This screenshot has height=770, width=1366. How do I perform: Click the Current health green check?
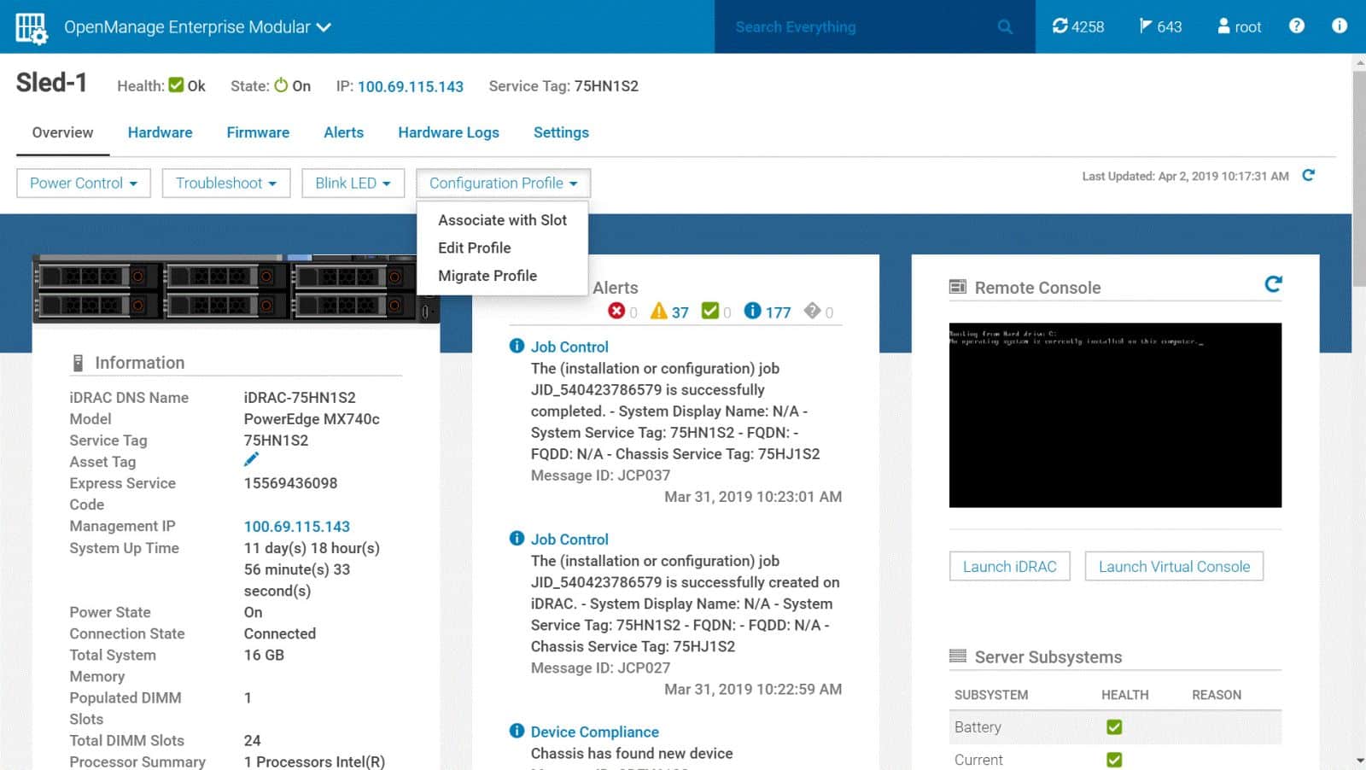tap(1114, 760)
